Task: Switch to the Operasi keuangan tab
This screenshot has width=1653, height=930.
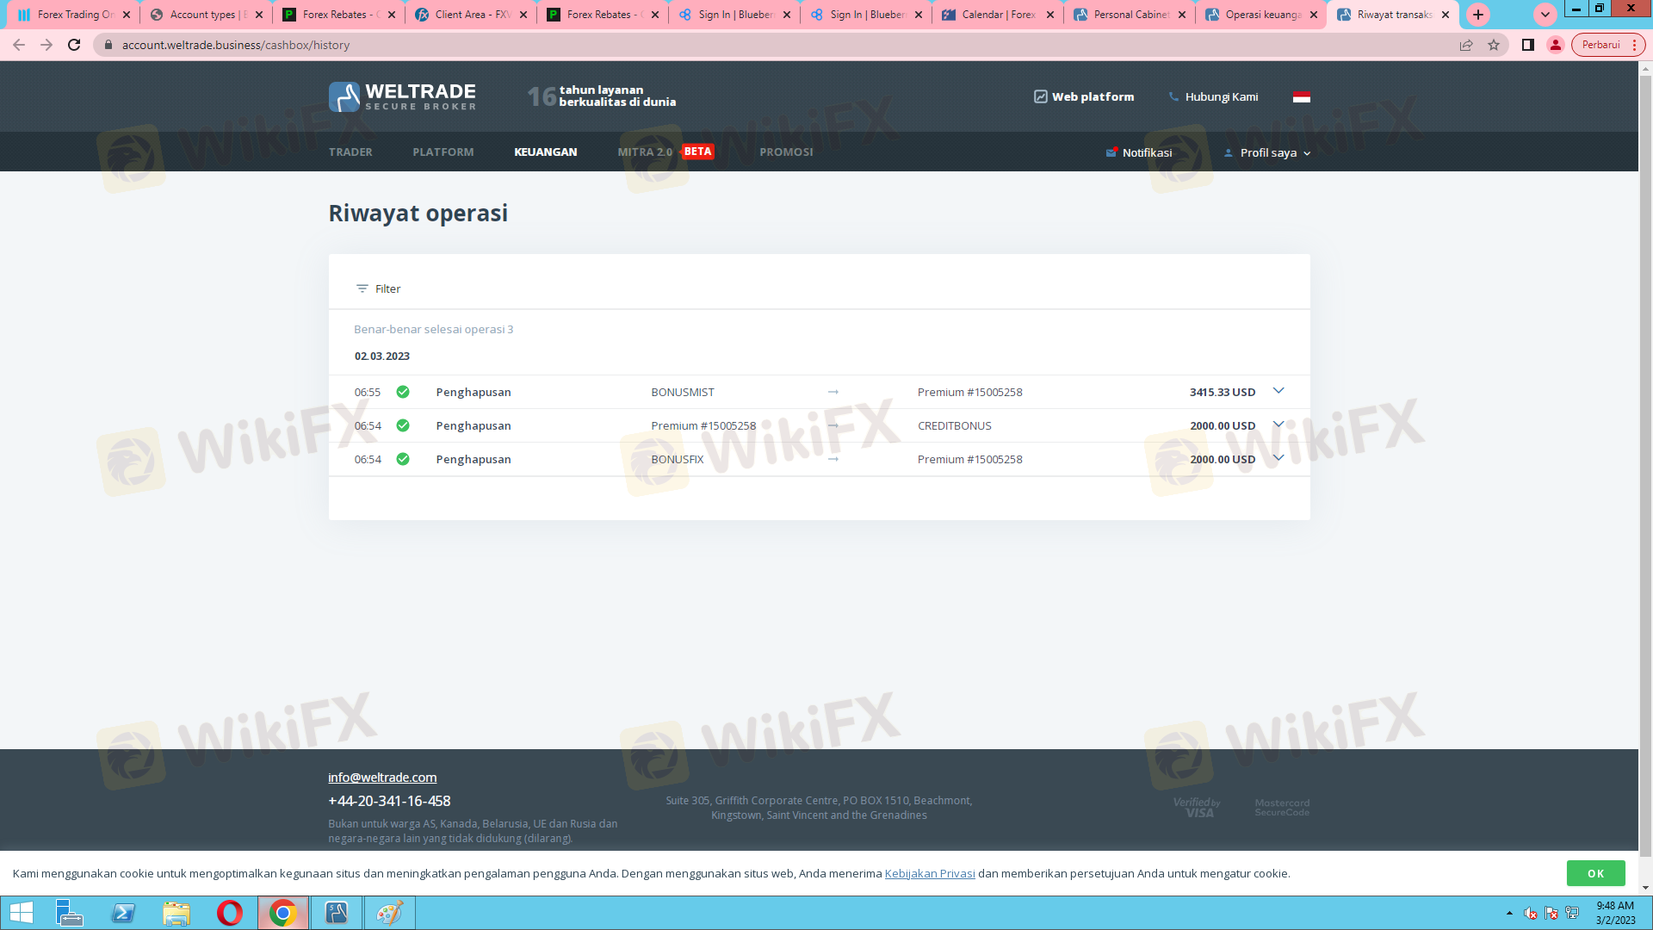Action: coord(1261,15)
